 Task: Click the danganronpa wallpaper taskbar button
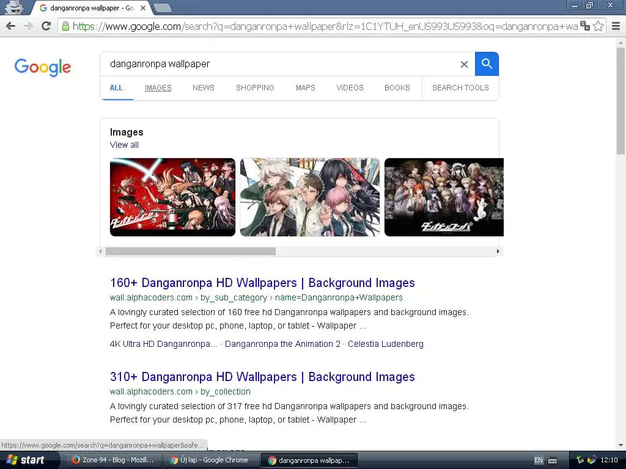point(308,460)
